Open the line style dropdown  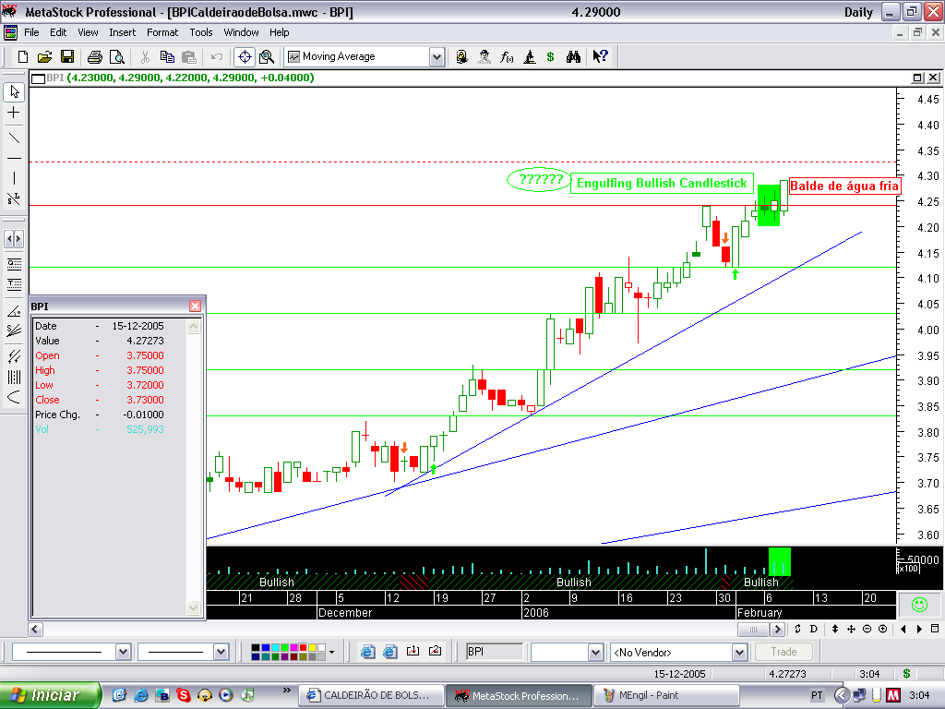click(x=123, y=652)
